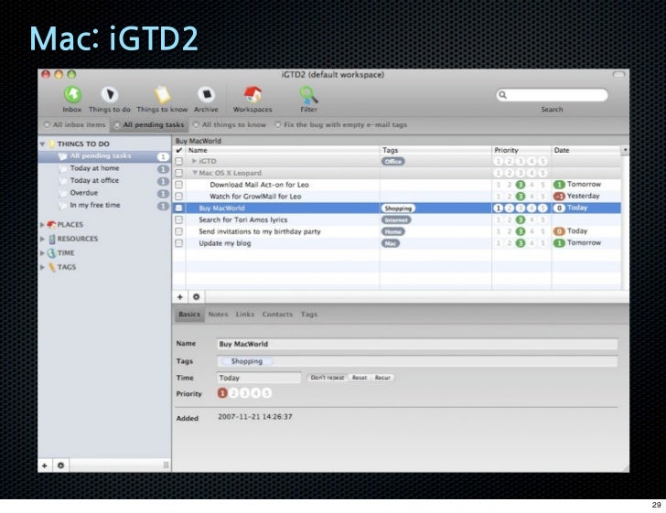Click the TAGS pencil icon in the sidebar

pos(52,267)
